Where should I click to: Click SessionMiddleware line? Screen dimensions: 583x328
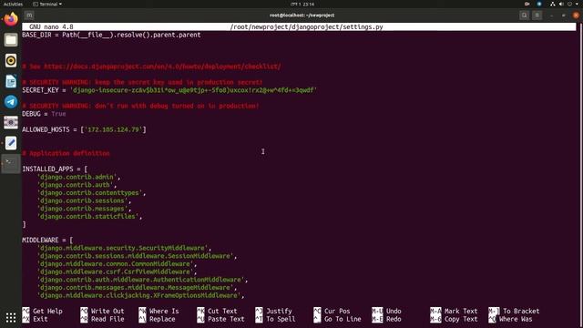coord(137,256)
